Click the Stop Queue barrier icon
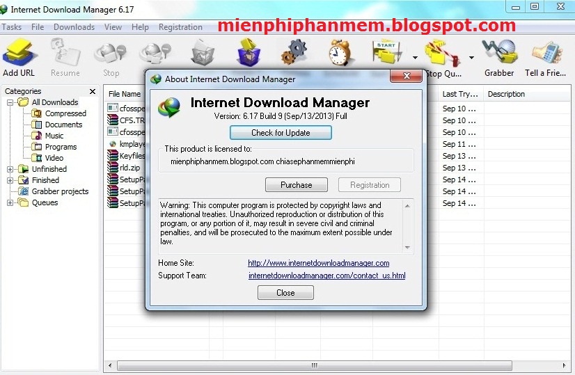The image size is (575, 375). click(443, 53)
